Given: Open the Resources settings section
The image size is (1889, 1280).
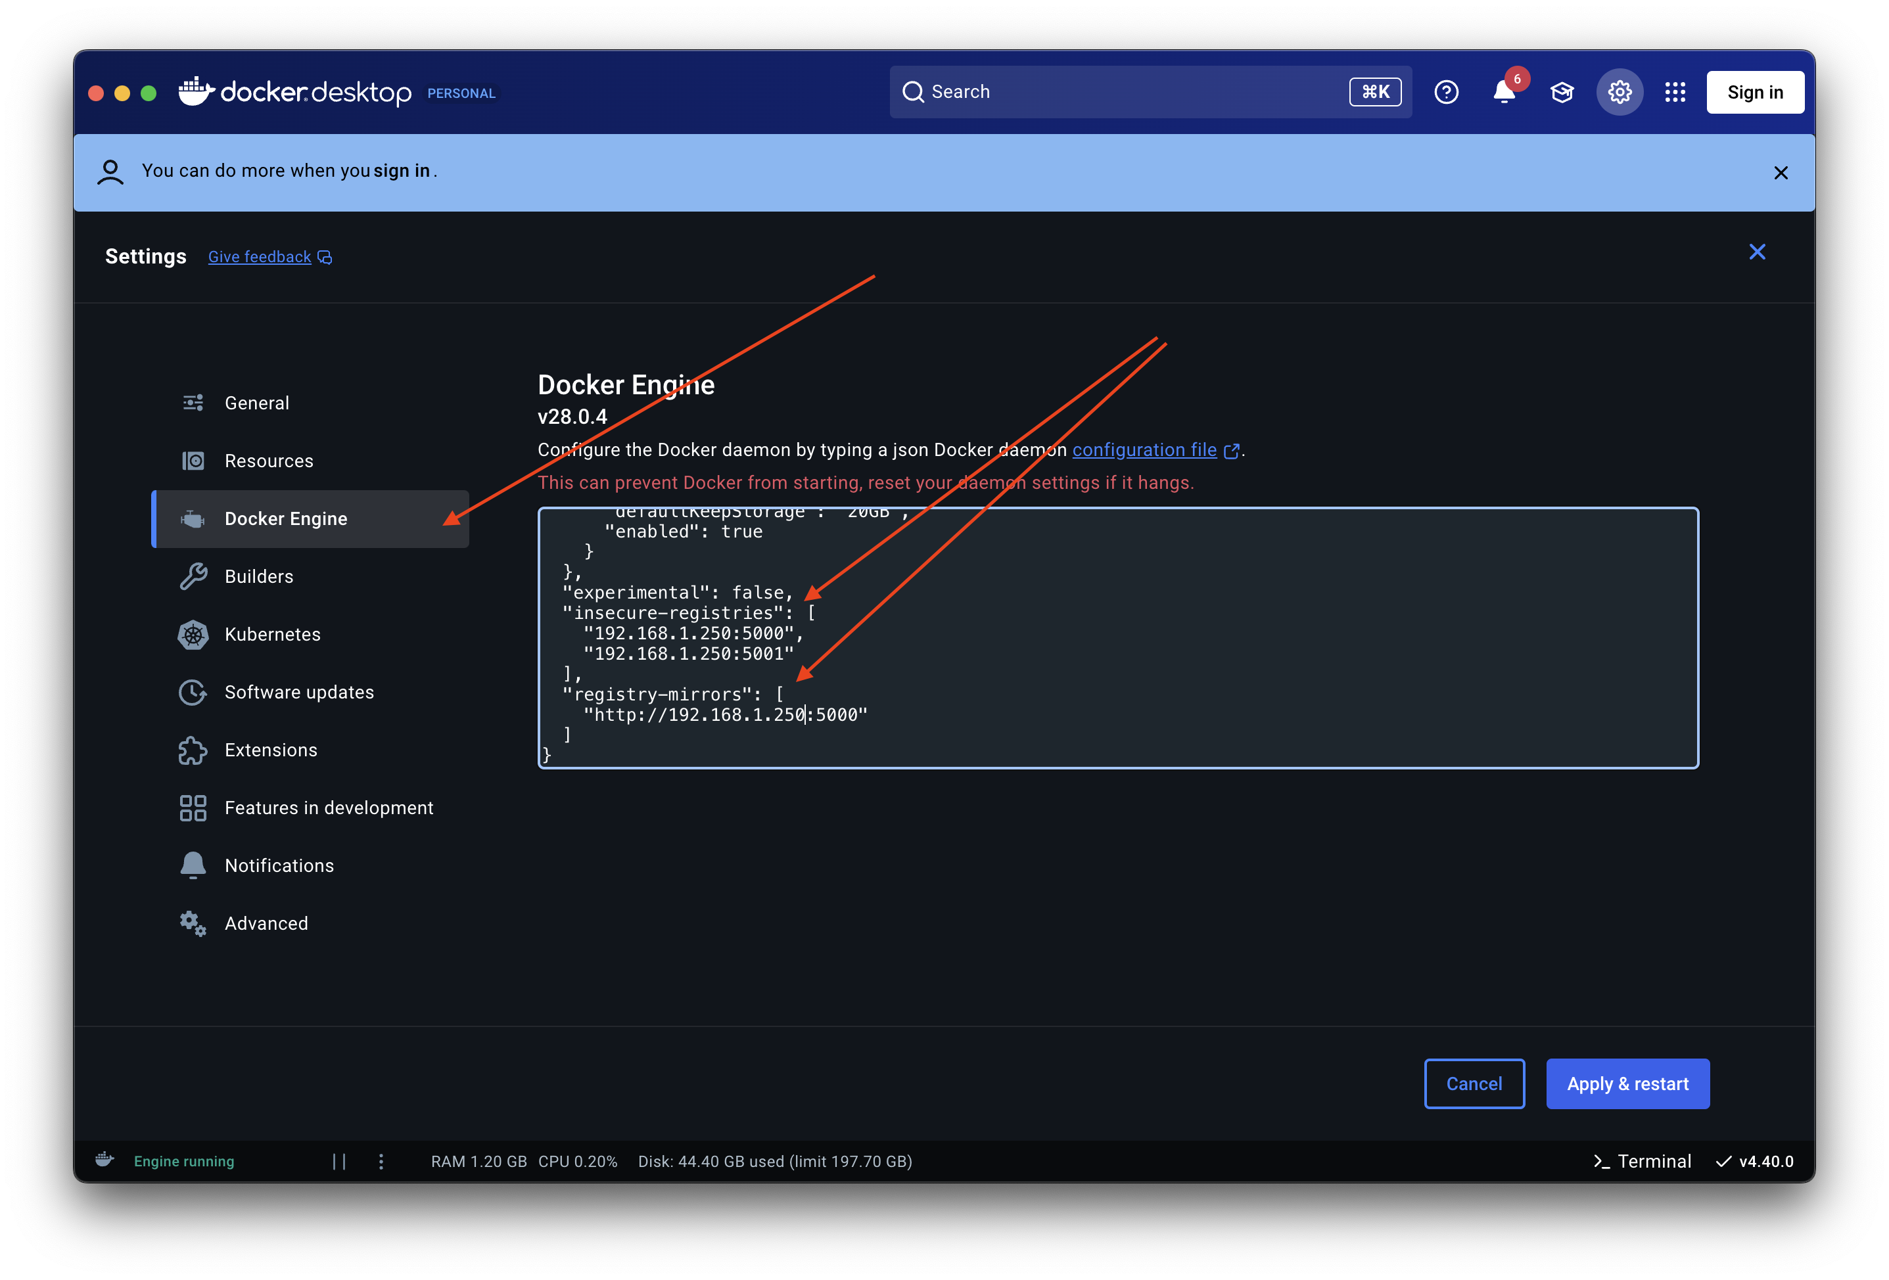Looking at the screenshot, I should (x=310, y=461).
